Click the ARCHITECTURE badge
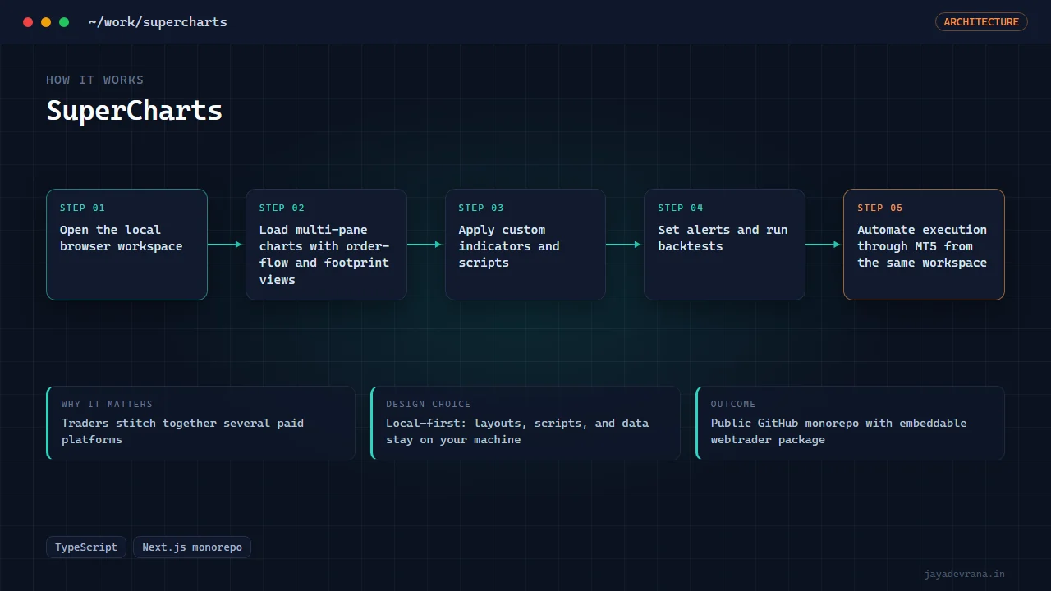Viewport: 1051px width, 591px height. point(981,22)
